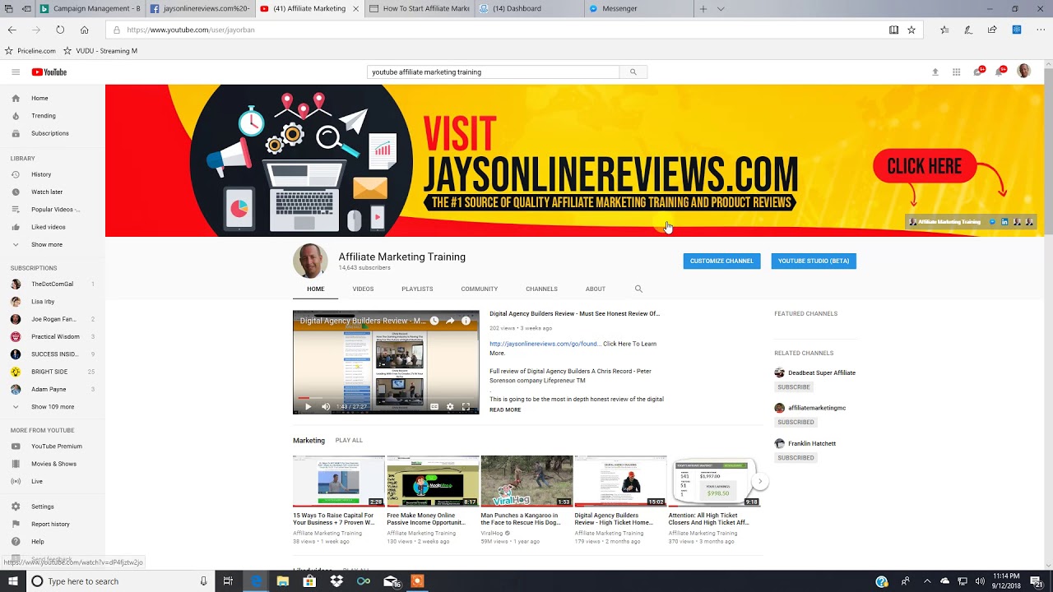Open the YouTube apps grid icon

coord(956,72)
